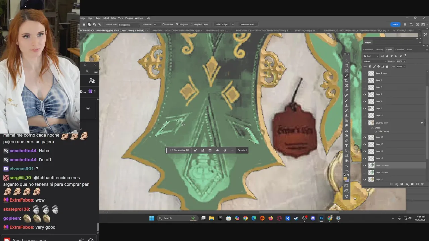The image size is (429, 241).
Task: Select the Move tool
Action: click(346, 61)
